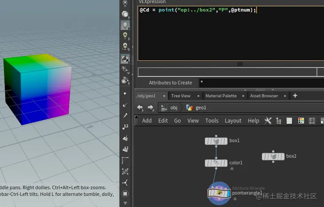Image resolution: width=324 pixels, height=207 pixels.
Task: Open viewport display options round icon
Action: point(125,194)
